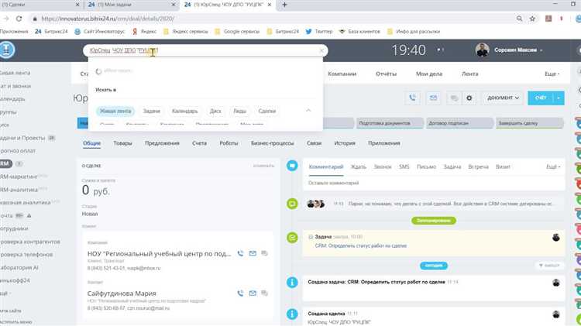Click the zoom magnifier icon in address bar
Screen dimensions: 581x326
[x=519, y=19]
